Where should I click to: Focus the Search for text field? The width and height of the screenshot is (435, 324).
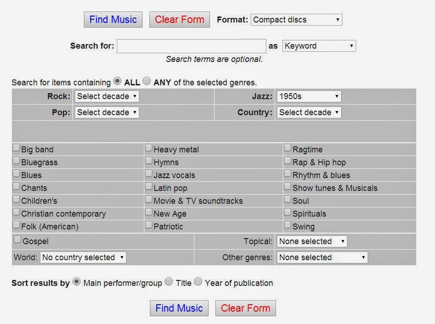click(191, 46)
